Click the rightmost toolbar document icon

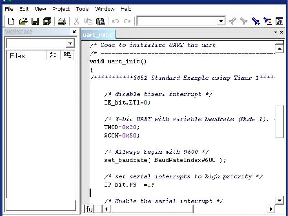[x=279, y=21]
